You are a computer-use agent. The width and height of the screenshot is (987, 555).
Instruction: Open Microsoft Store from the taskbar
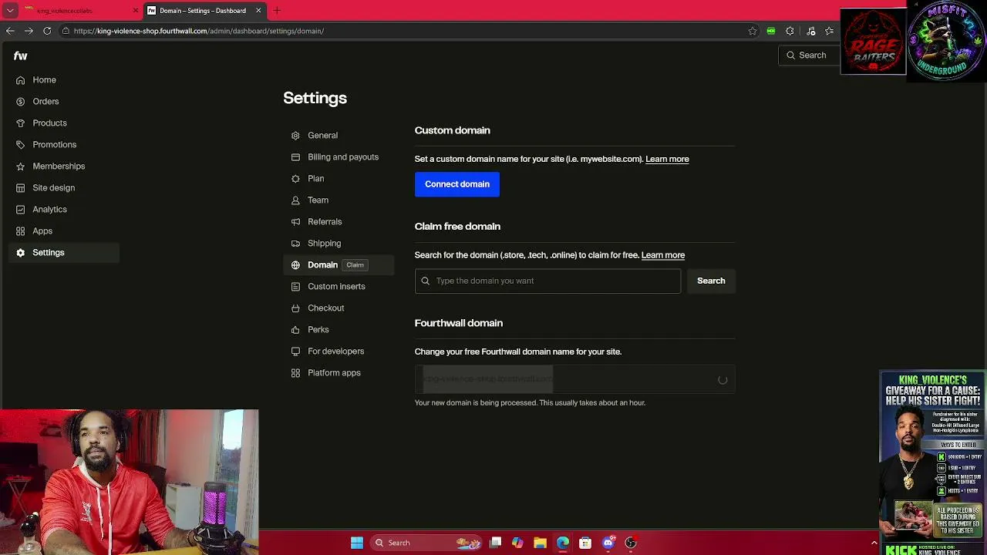pos(585,543)
